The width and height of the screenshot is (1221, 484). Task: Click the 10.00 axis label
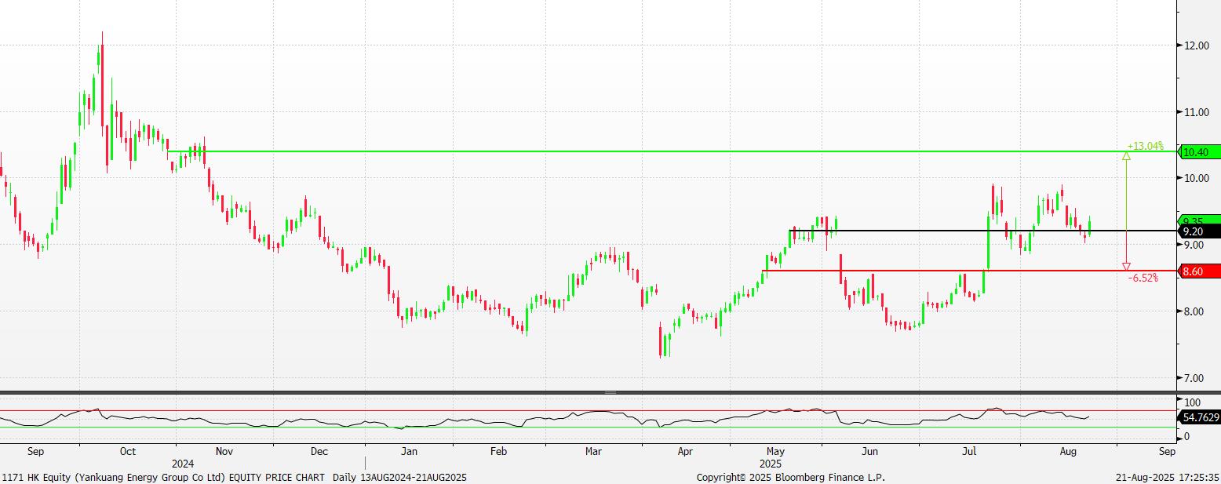[x=1196, y=178]
